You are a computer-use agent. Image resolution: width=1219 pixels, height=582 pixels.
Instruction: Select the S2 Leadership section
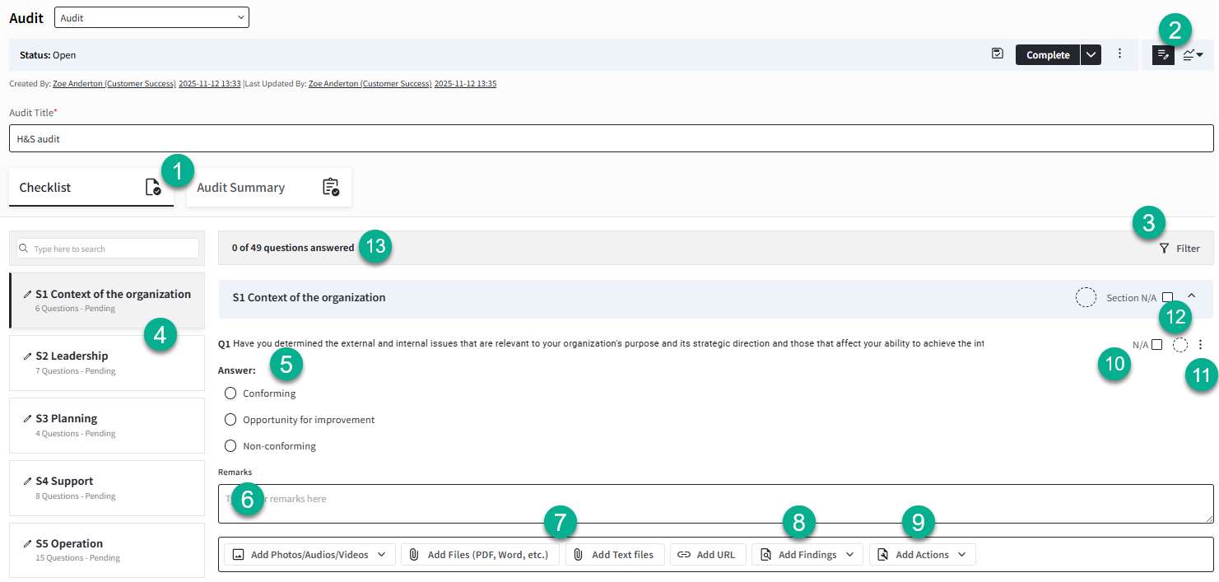107,363
